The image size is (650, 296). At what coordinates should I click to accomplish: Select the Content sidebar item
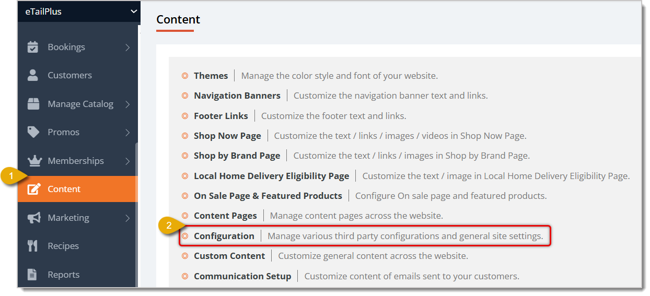(x=77, y=189)
